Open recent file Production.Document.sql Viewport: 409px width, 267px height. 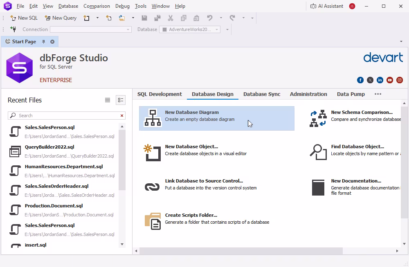click(62, 210)
